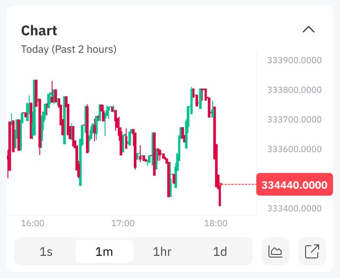
Task: Click the 333900.0000 price axis label
Action: (294, 60)
